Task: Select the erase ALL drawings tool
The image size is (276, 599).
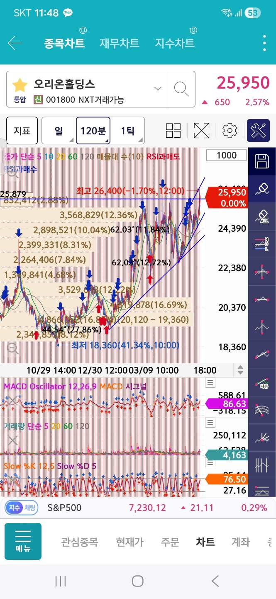Action: (262, 215)
